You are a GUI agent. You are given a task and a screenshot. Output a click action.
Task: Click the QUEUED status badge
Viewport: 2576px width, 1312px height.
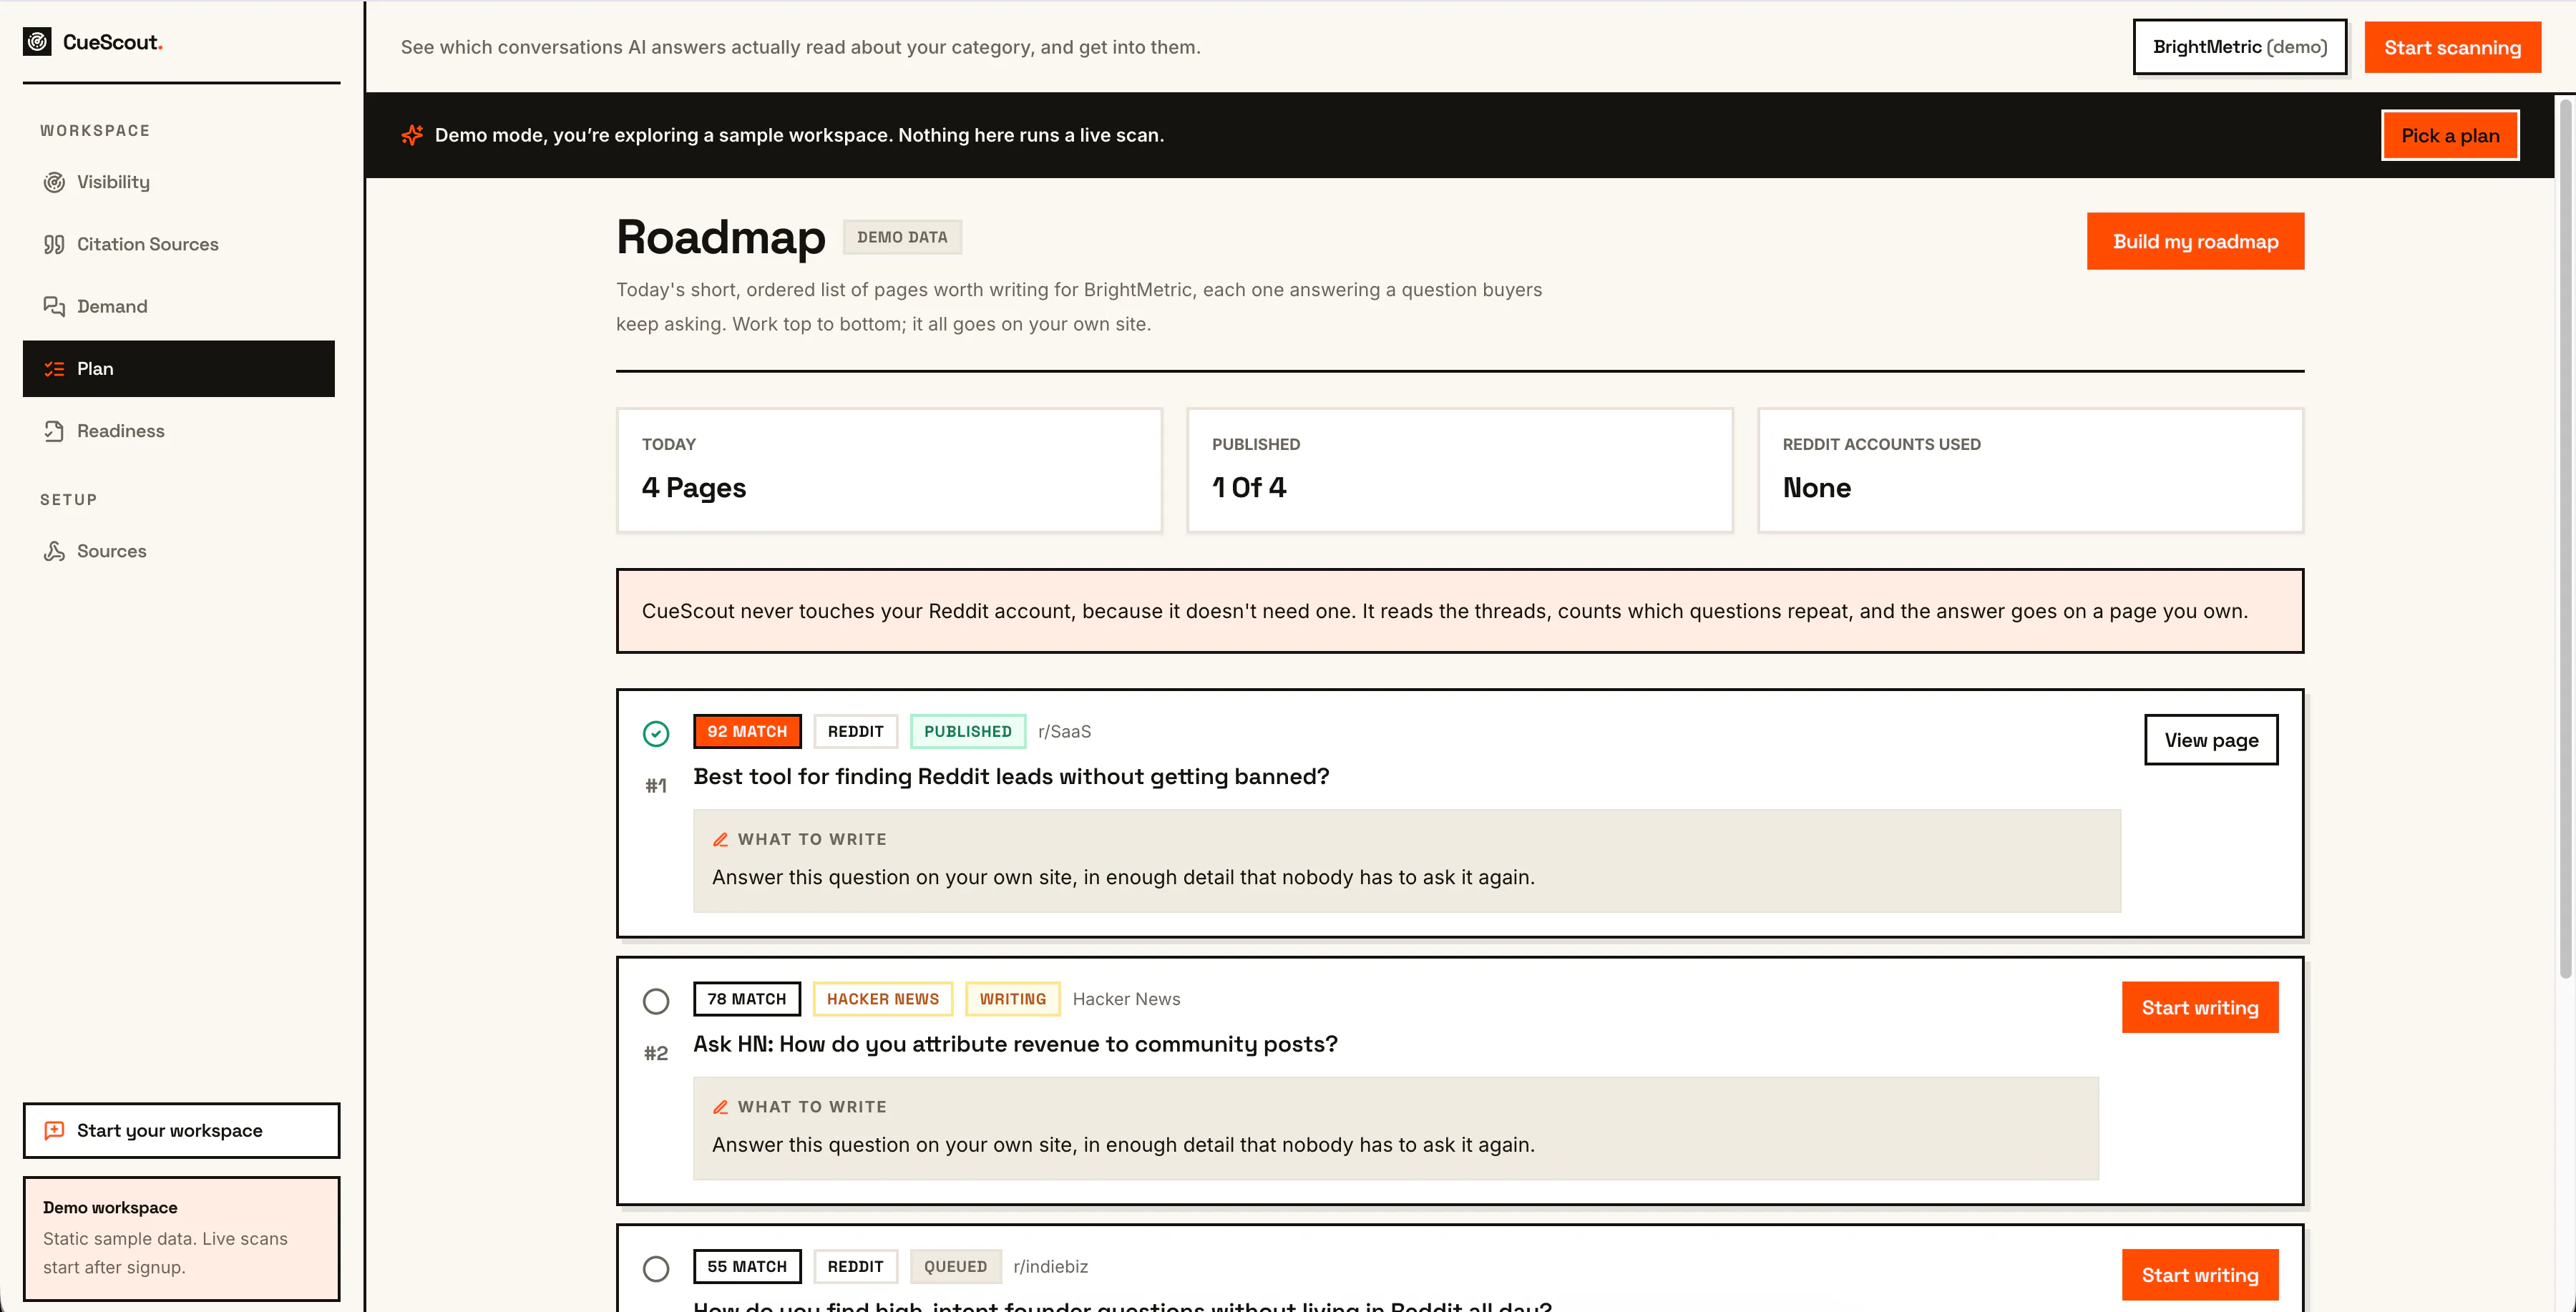(x=955, y=1266)
